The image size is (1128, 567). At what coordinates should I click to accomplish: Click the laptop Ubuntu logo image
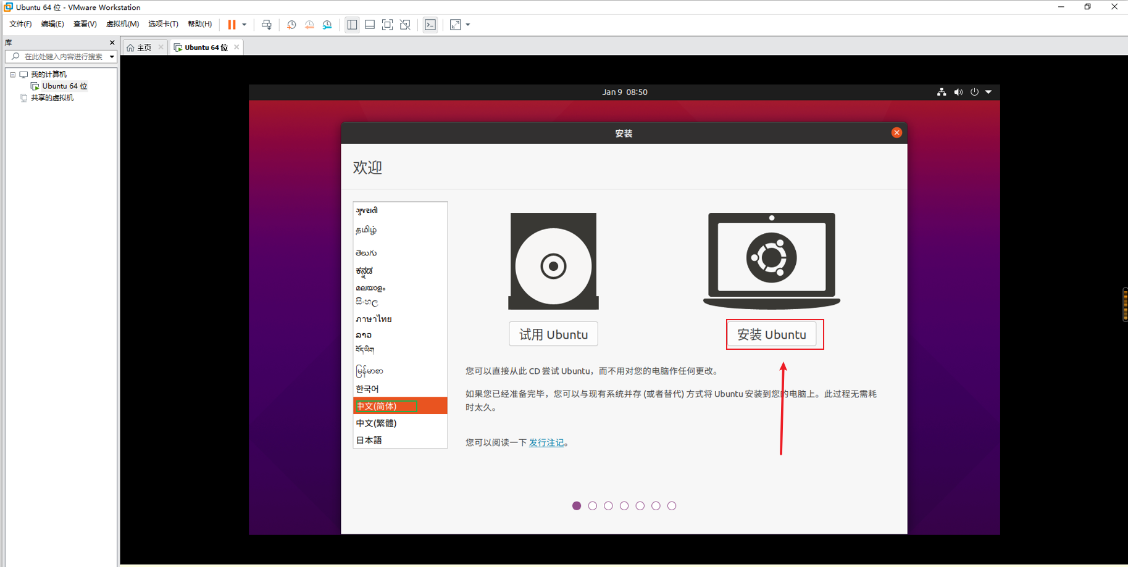772,261
